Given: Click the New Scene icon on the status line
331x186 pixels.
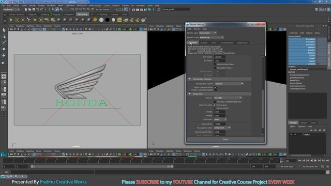Looking at the screenshot, I should [x=26, y=9].
